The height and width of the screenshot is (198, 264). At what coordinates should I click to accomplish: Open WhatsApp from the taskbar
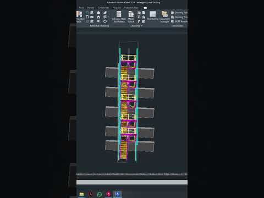100,194
